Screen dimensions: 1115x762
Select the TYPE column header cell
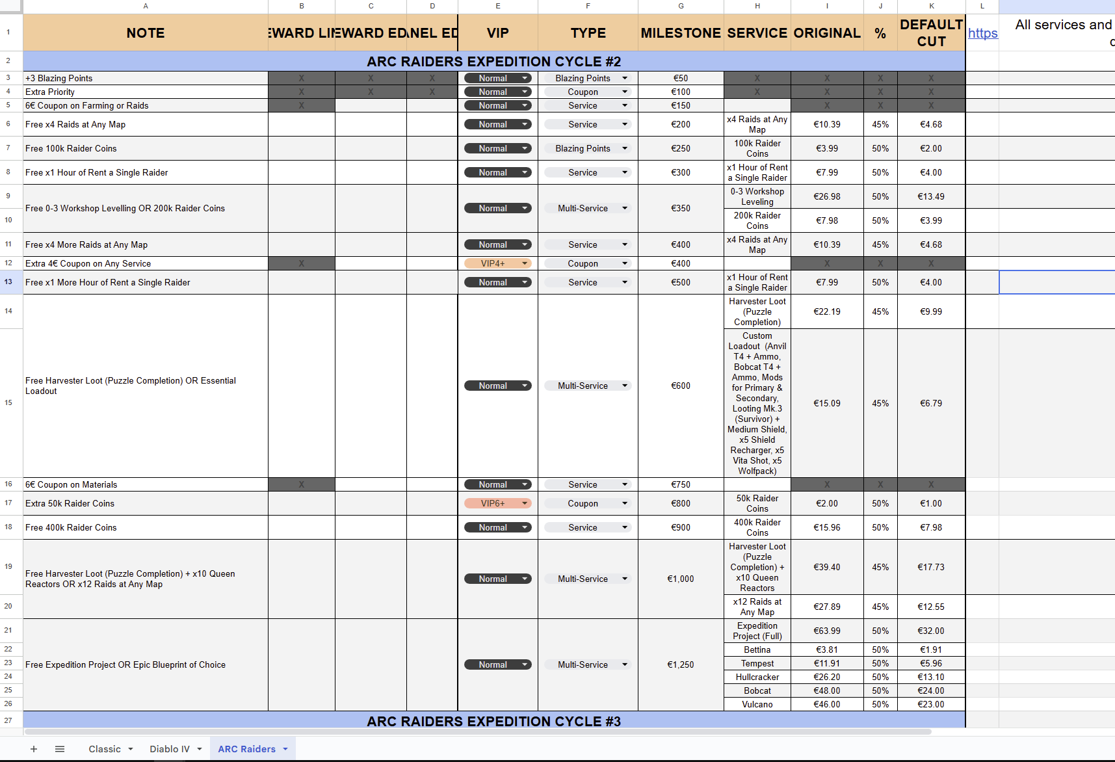(x=588, y=33)
